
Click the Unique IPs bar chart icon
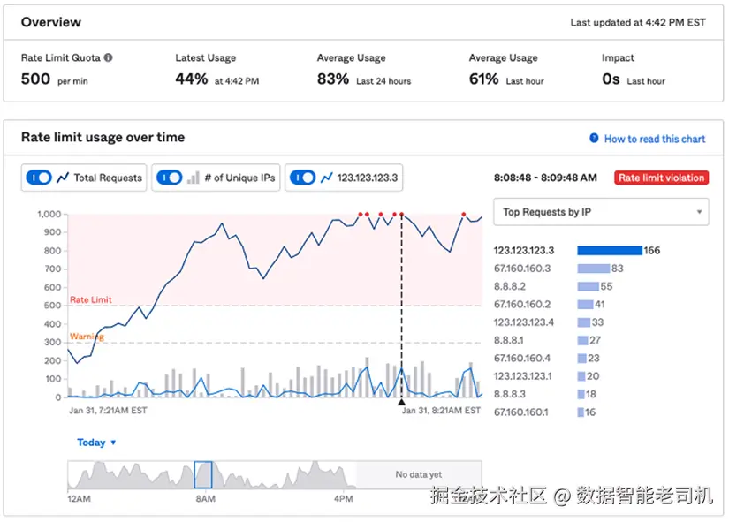[x=194, y=178]
